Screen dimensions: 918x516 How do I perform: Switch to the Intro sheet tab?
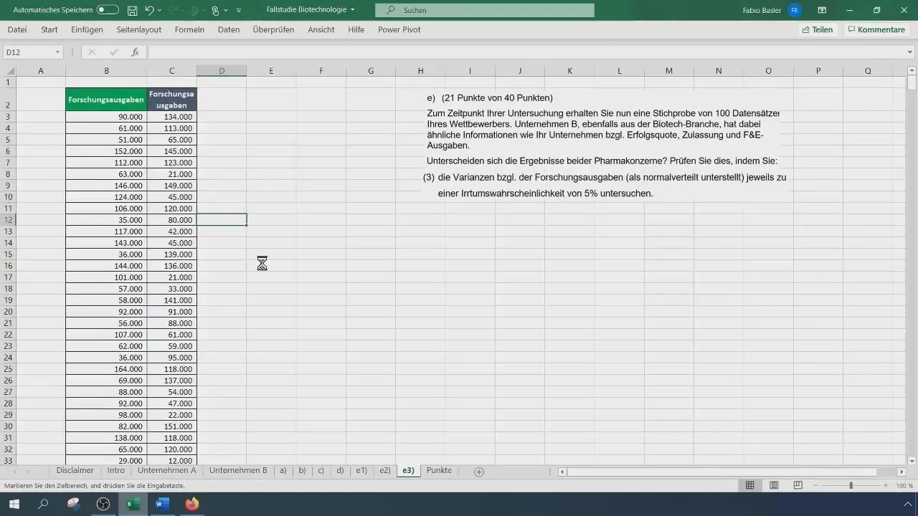pyautogui.click(x=116, y=471)
